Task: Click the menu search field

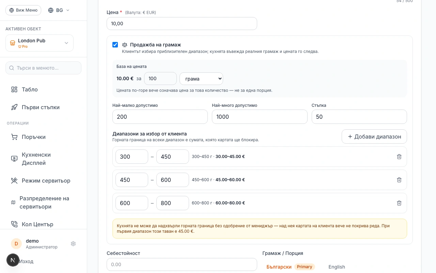Action: (44, 68)
